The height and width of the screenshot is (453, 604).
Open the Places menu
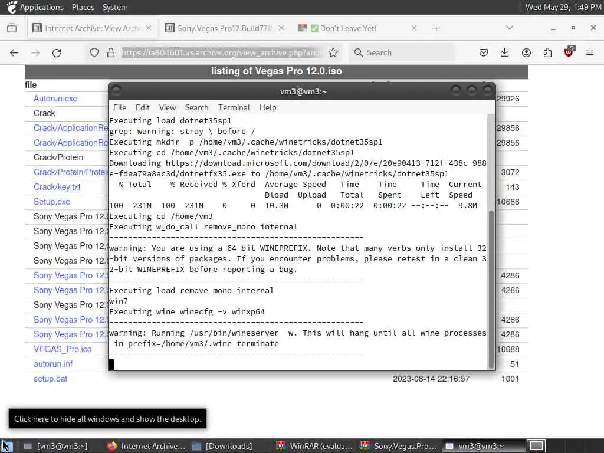pos(83,7)
